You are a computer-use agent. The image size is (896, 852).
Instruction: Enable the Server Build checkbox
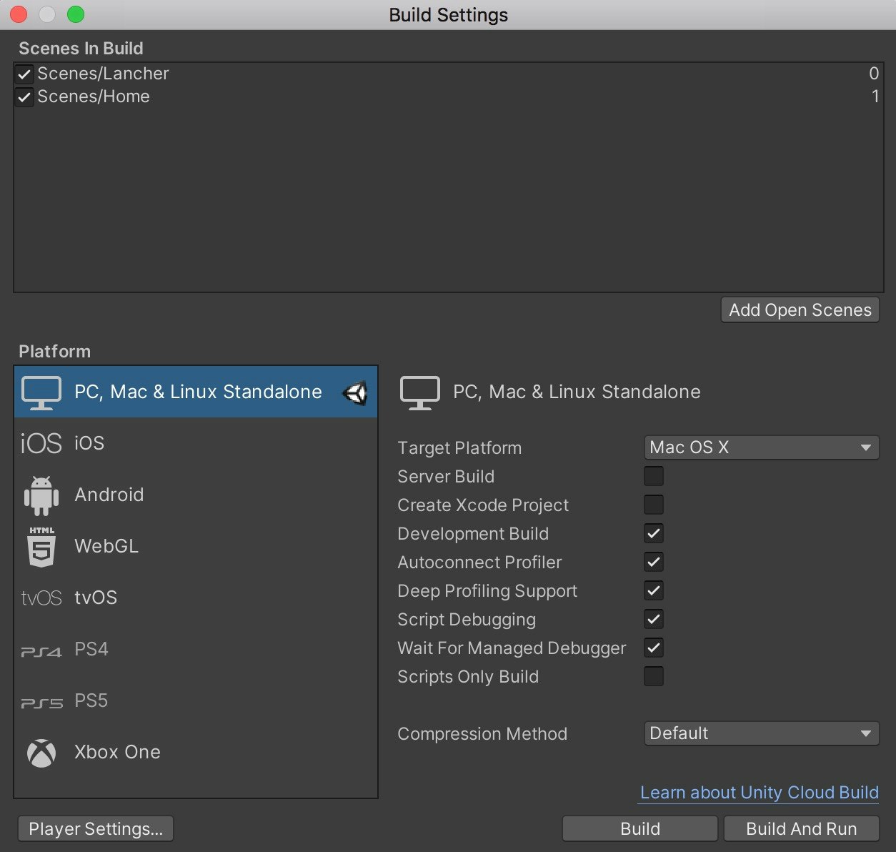(x=654, y=476)
